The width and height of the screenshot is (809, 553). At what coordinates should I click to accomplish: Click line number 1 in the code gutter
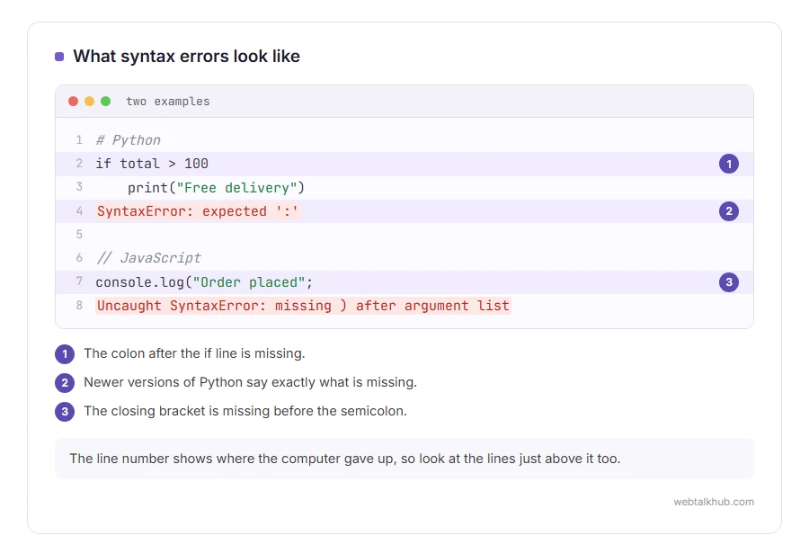(x=79, y=140)
